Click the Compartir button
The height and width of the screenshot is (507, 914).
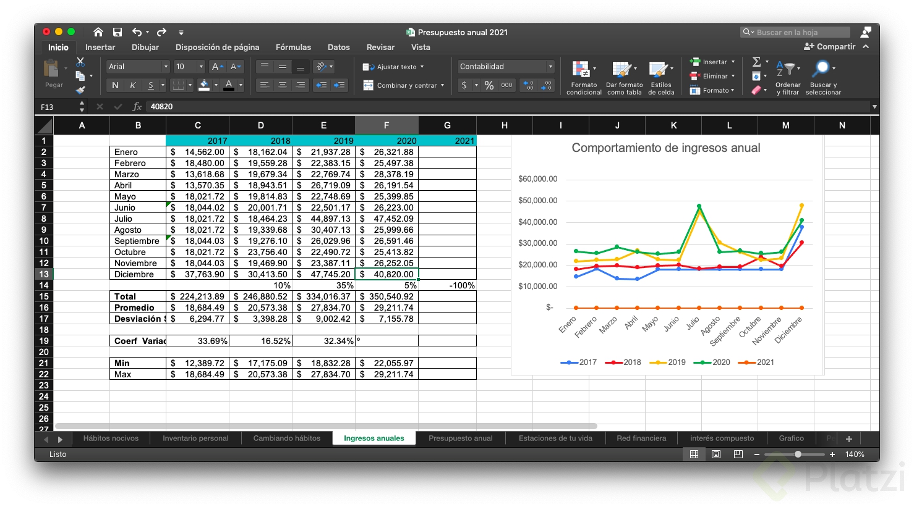click(x=830, y=47)
